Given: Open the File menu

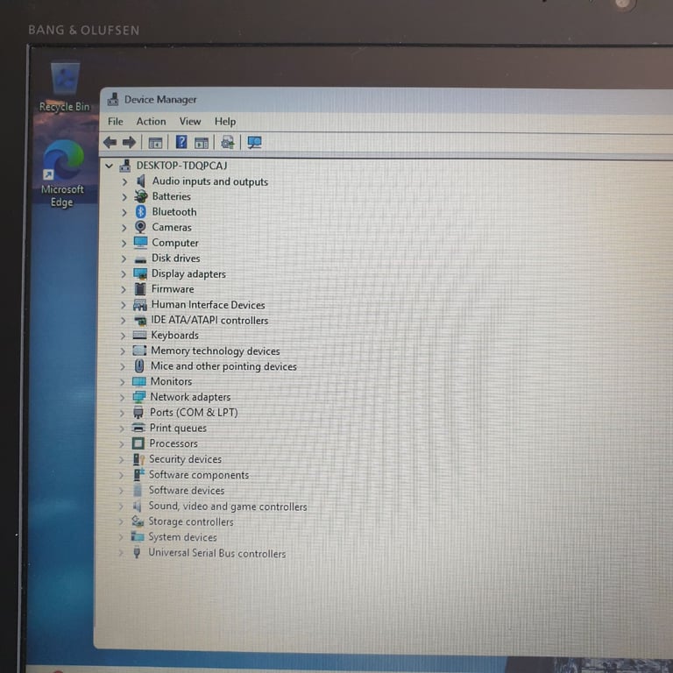Looking at the screenshot, I should pos(116,122).
